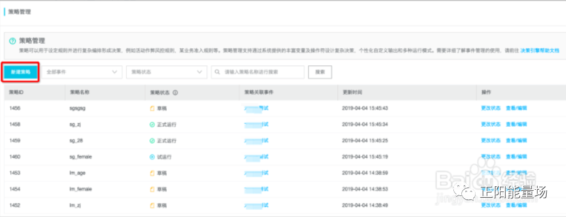566x217 pixels.
Task: Click timestamp 2019-04-04 14:38:53
Action: (365, 189)
